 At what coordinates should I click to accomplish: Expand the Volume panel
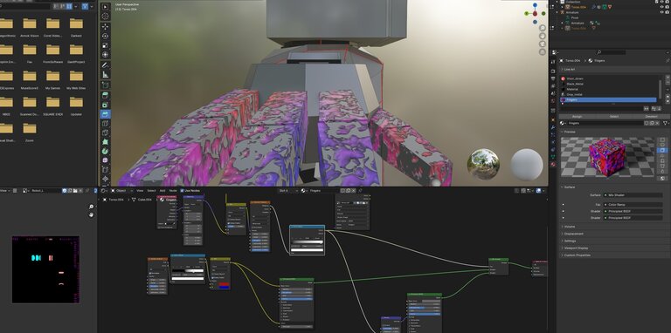614,227
